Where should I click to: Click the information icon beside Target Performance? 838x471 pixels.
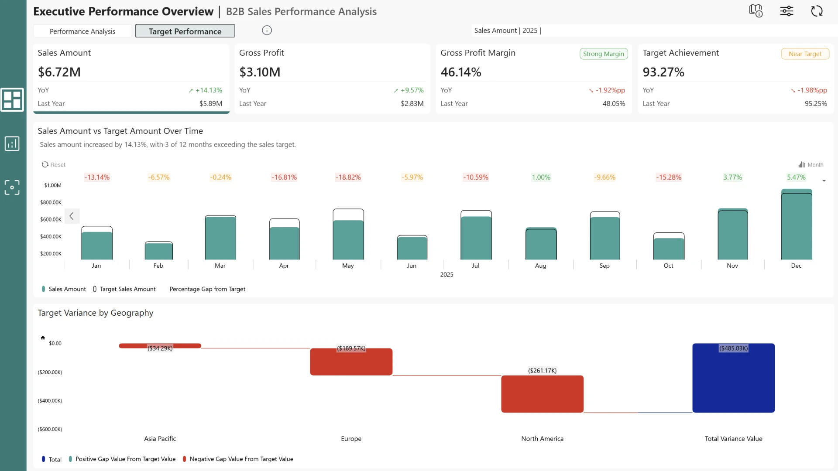(x=267, y=31)
